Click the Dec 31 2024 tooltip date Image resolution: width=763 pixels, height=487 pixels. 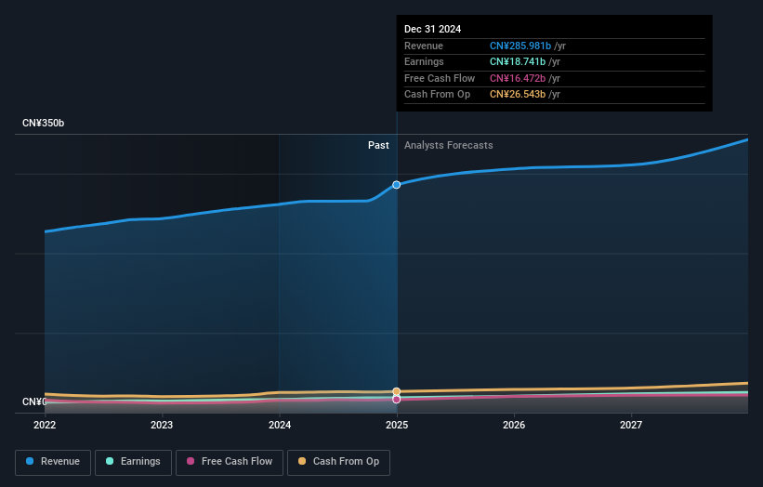(x=432, y=29)
